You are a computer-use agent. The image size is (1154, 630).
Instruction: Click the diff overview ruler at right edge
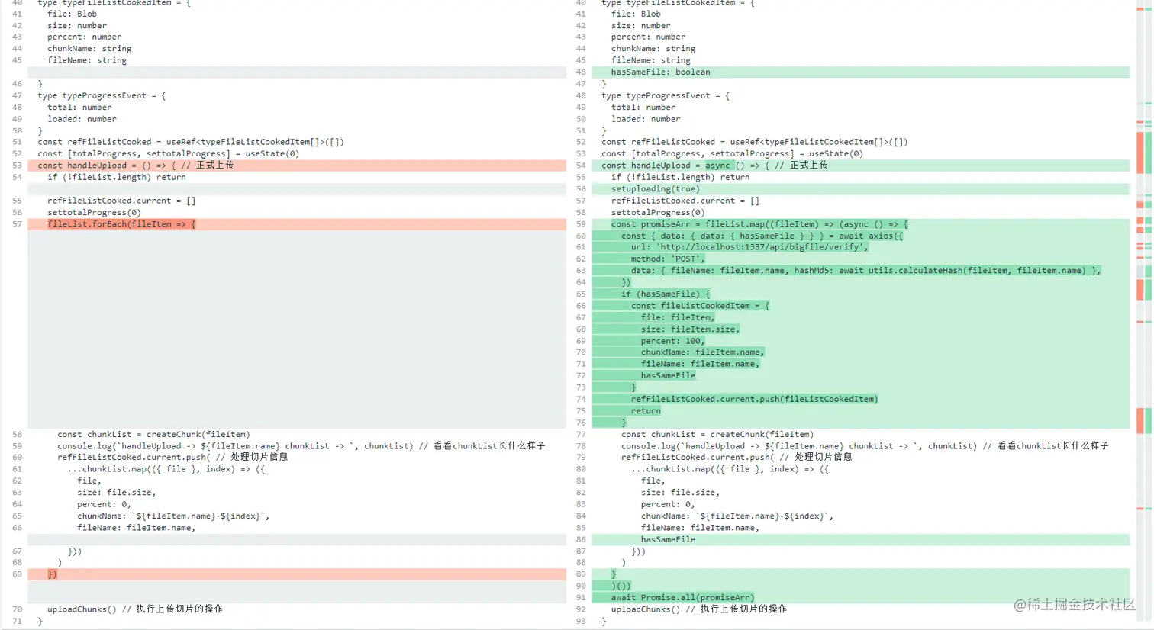tap(1144, 315)
